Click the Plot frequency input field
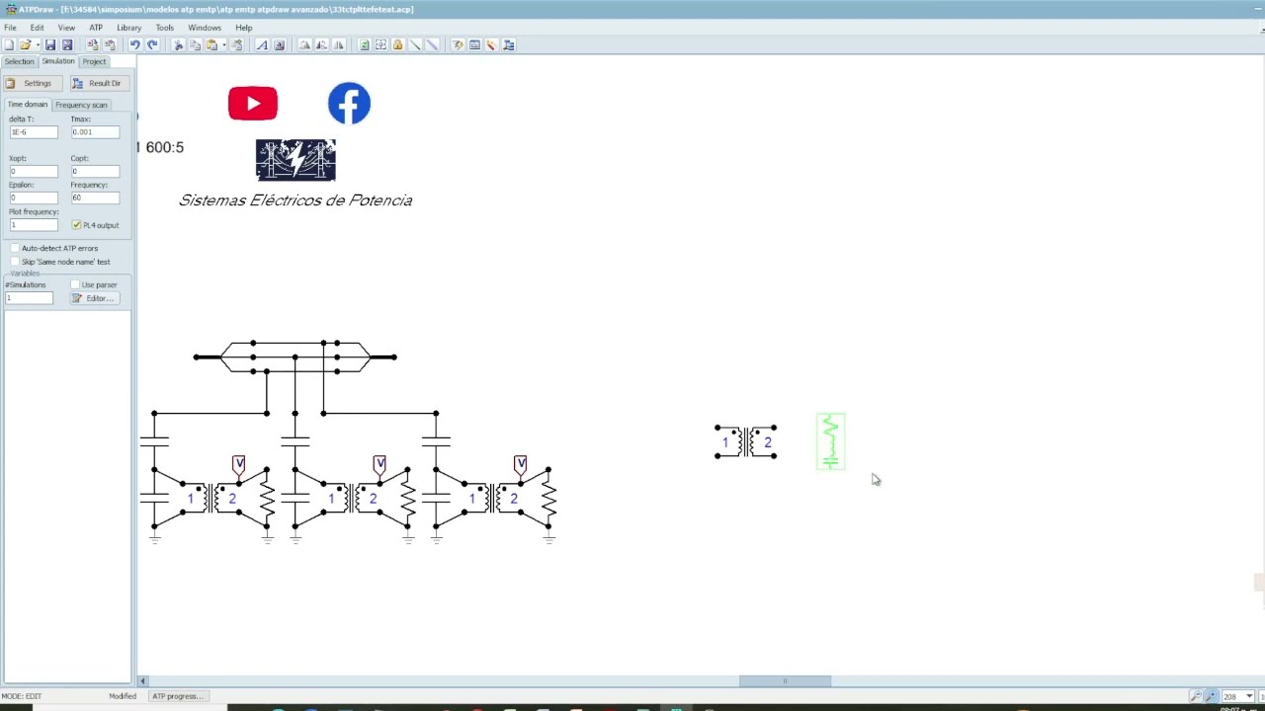 click(x=33, y=225)
